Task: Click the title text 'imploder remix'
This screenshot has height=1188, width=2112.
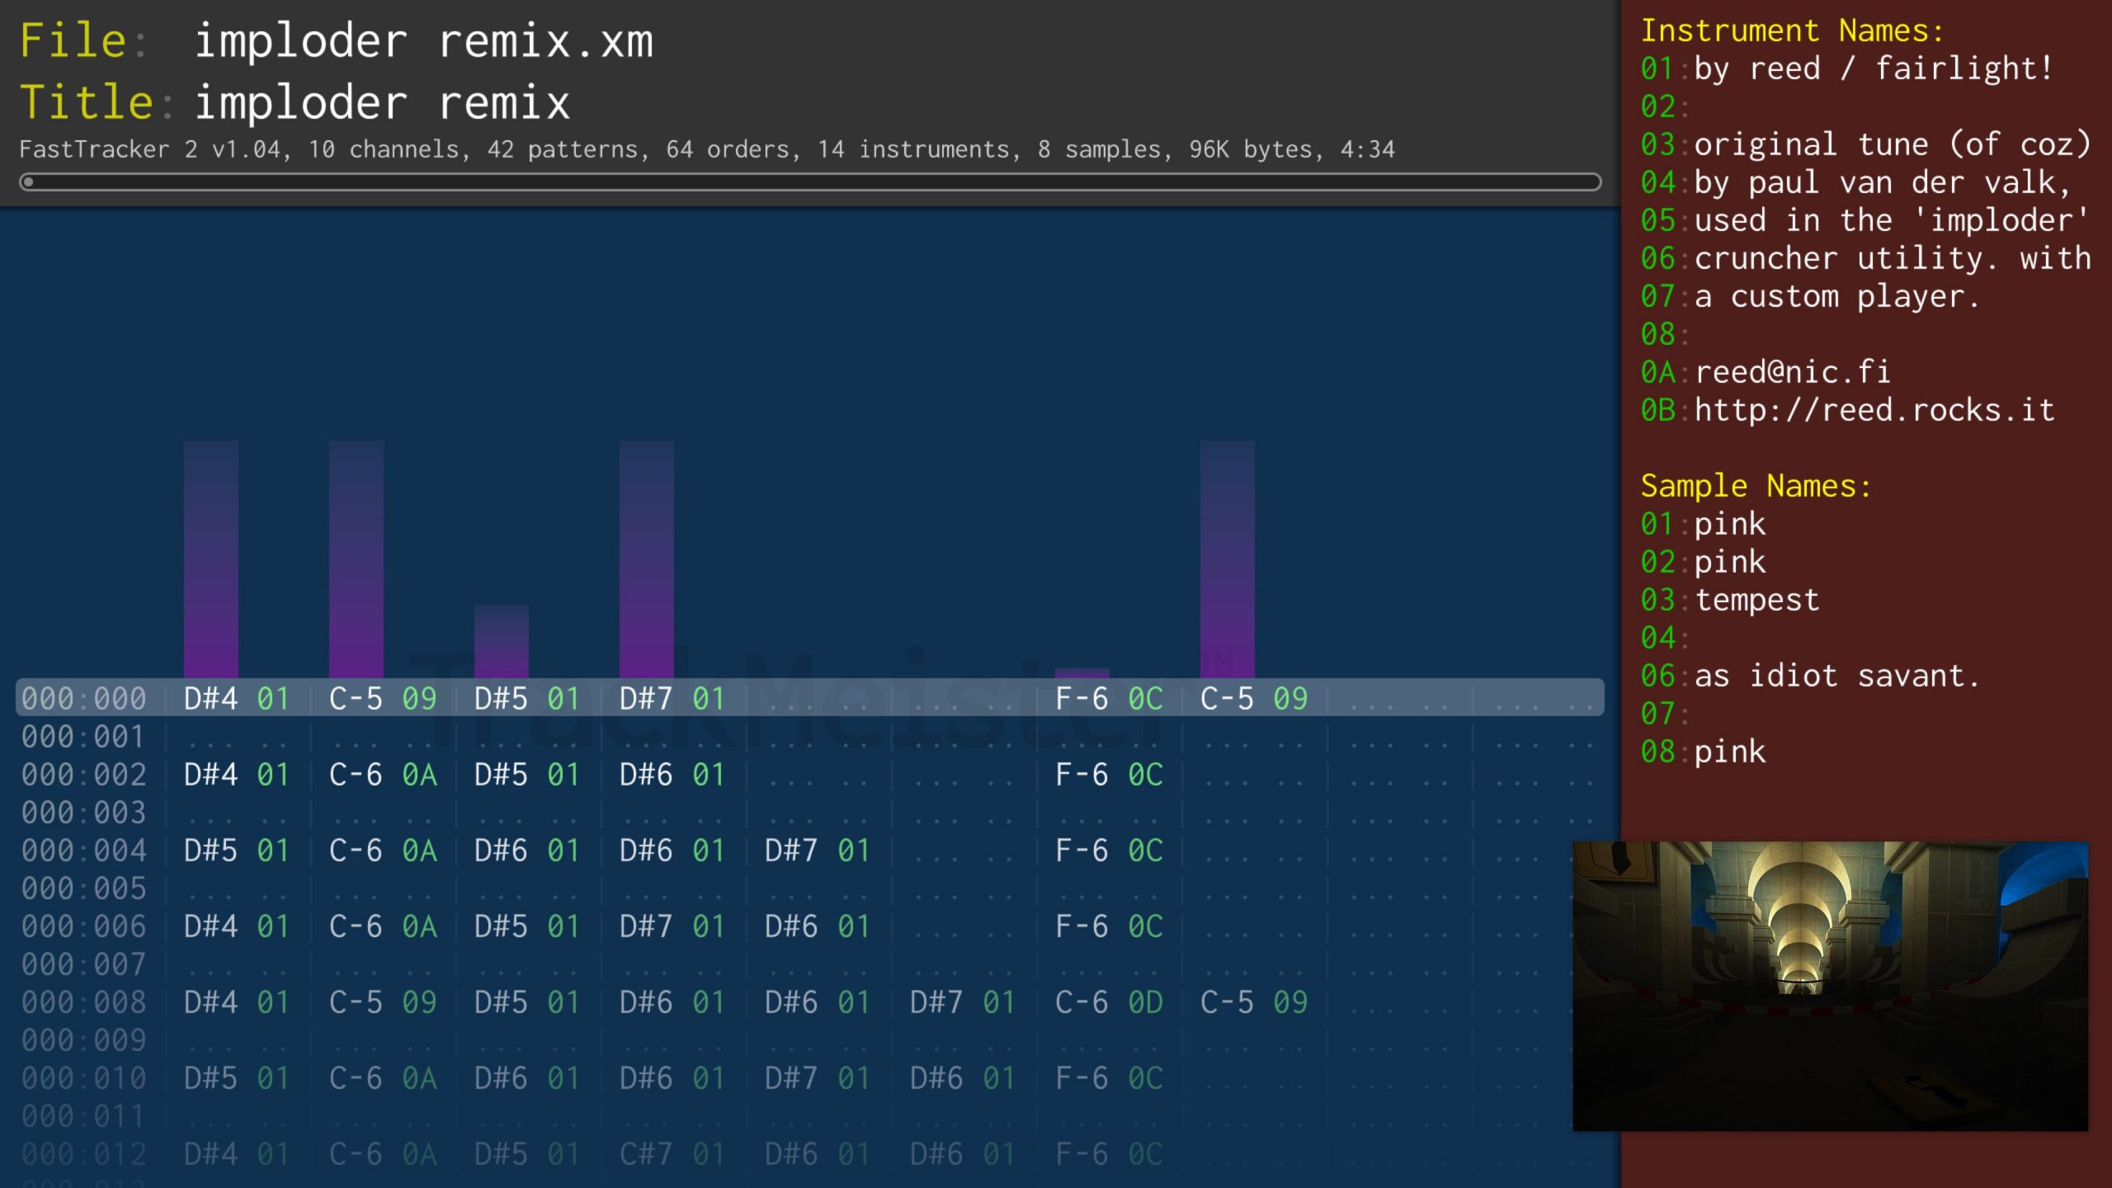Action: (x=381, y=102)
